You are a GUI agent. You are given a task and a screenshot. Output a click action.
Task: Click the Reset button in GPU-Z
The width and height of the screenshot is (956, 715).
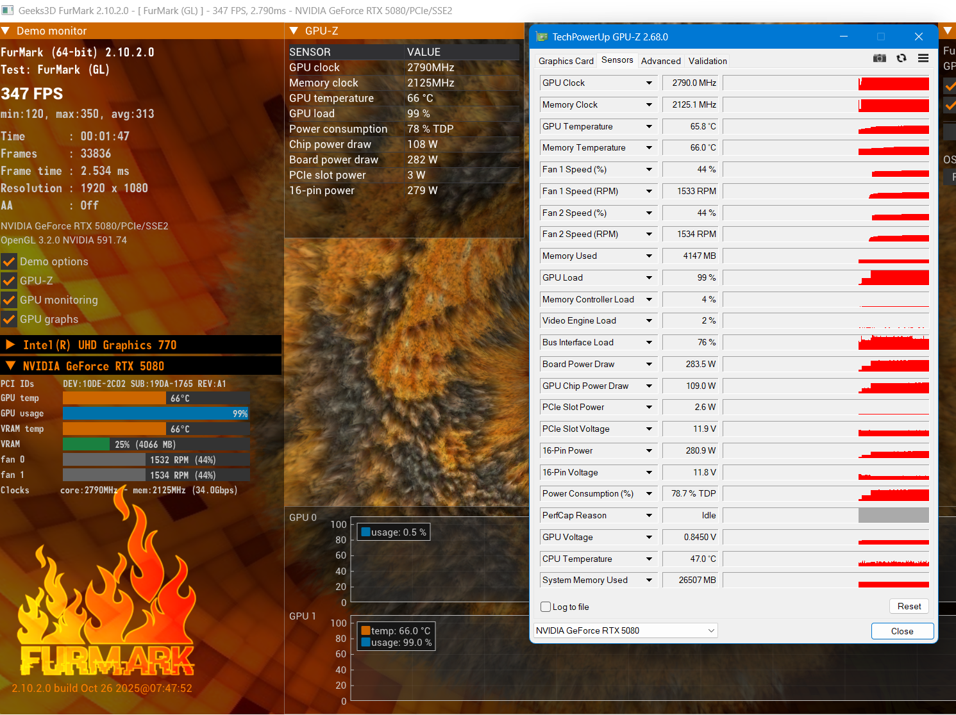pos(909,606)
